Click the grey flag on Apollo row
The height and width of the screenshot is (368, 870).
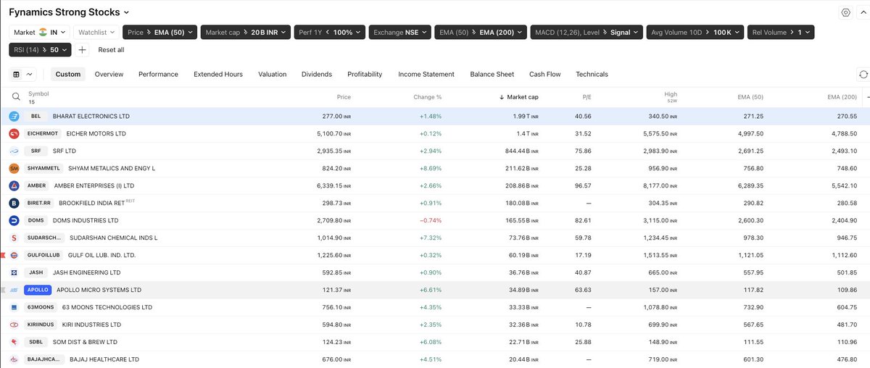tap(3, 290)
